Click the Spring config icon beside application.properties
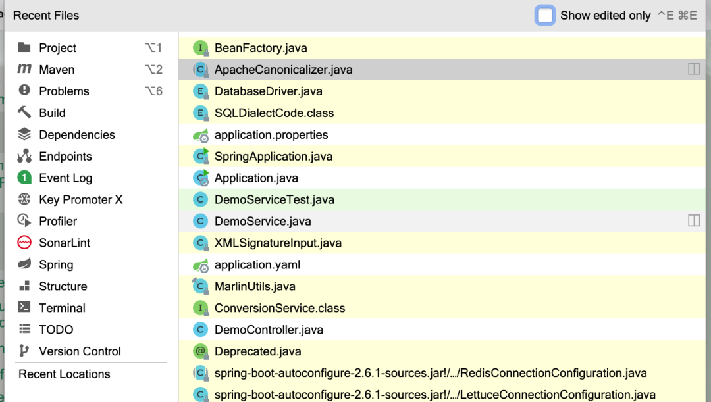This screenshot has width=711, height=402. pyautogui.click(x=200, y=135)
